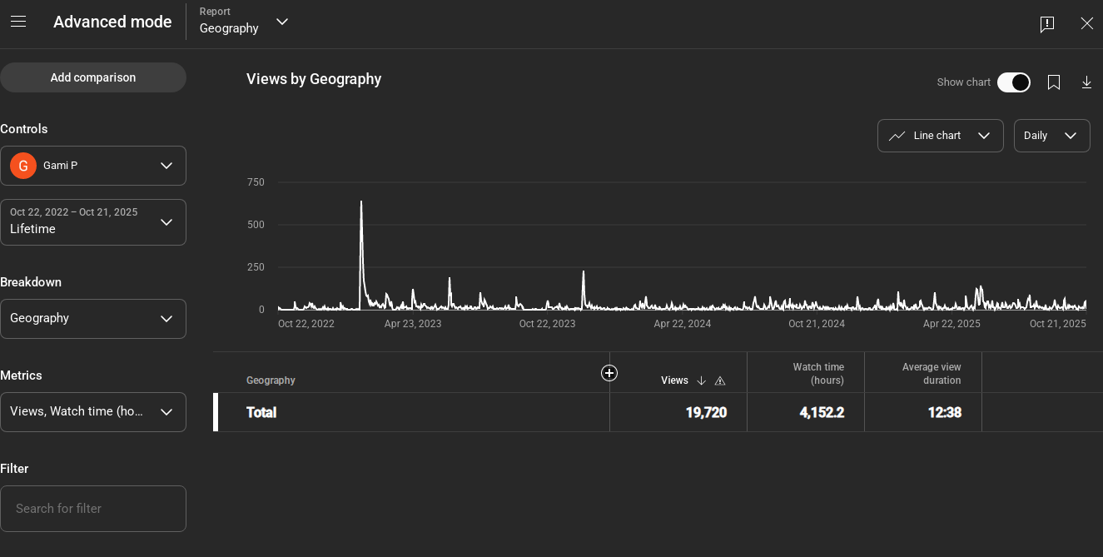Click the Apr 22, 2024 axis label
1103x557 pixels.
pyautogui.click(x=683, y=324)
